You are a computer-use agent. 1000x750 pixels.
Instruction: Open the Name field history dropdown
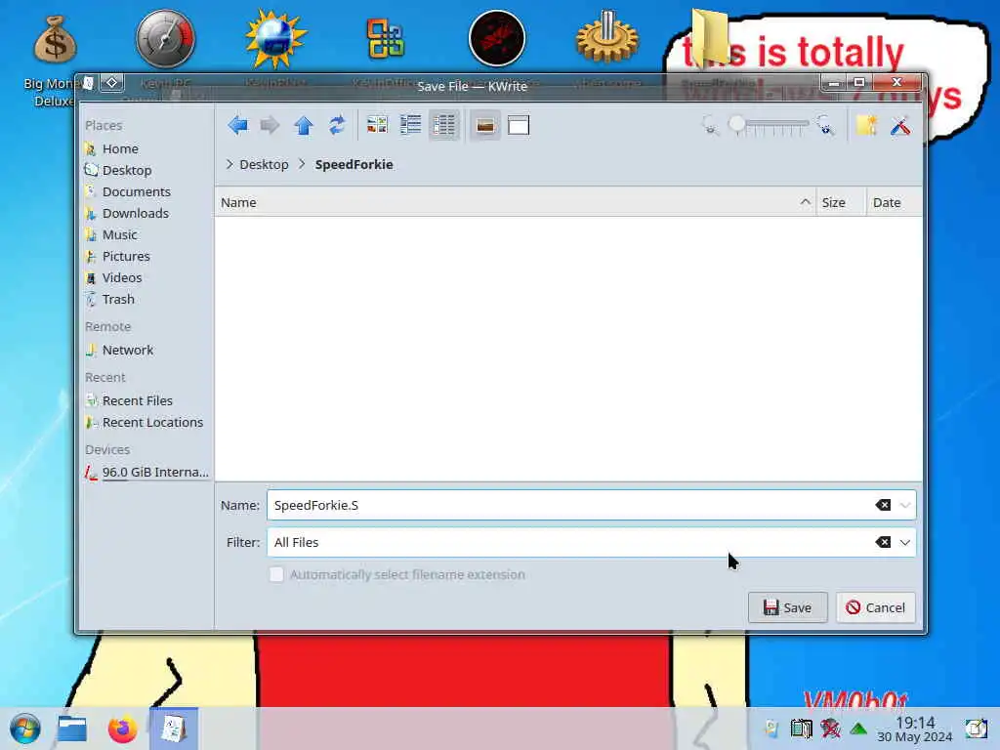click(x=905, y=505)
